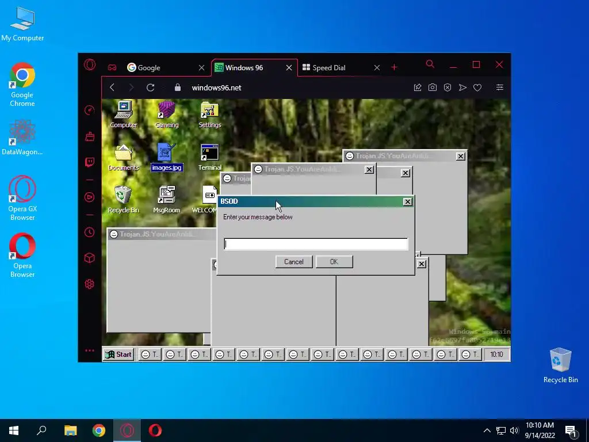
Task: Open the Player icon in the sidebar
Action: click(89, 197)
